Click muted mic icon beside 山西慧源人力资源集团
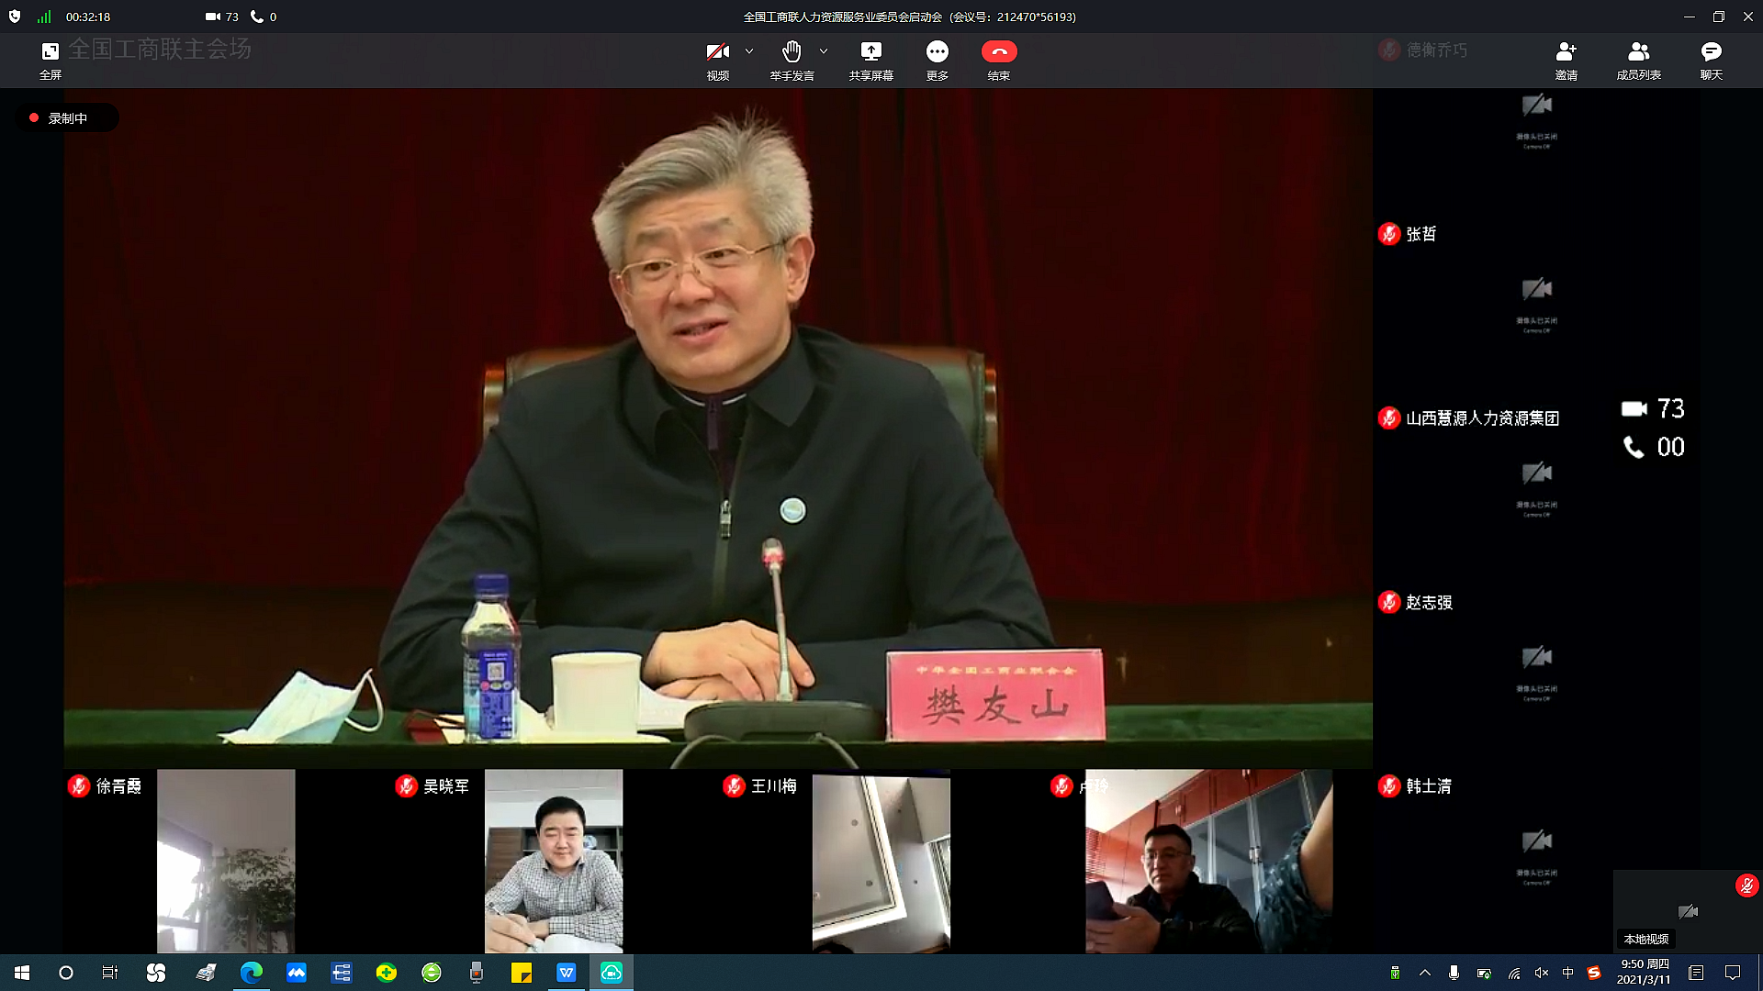This screenshot has width=1763, height=991. tap(1389, 418)
